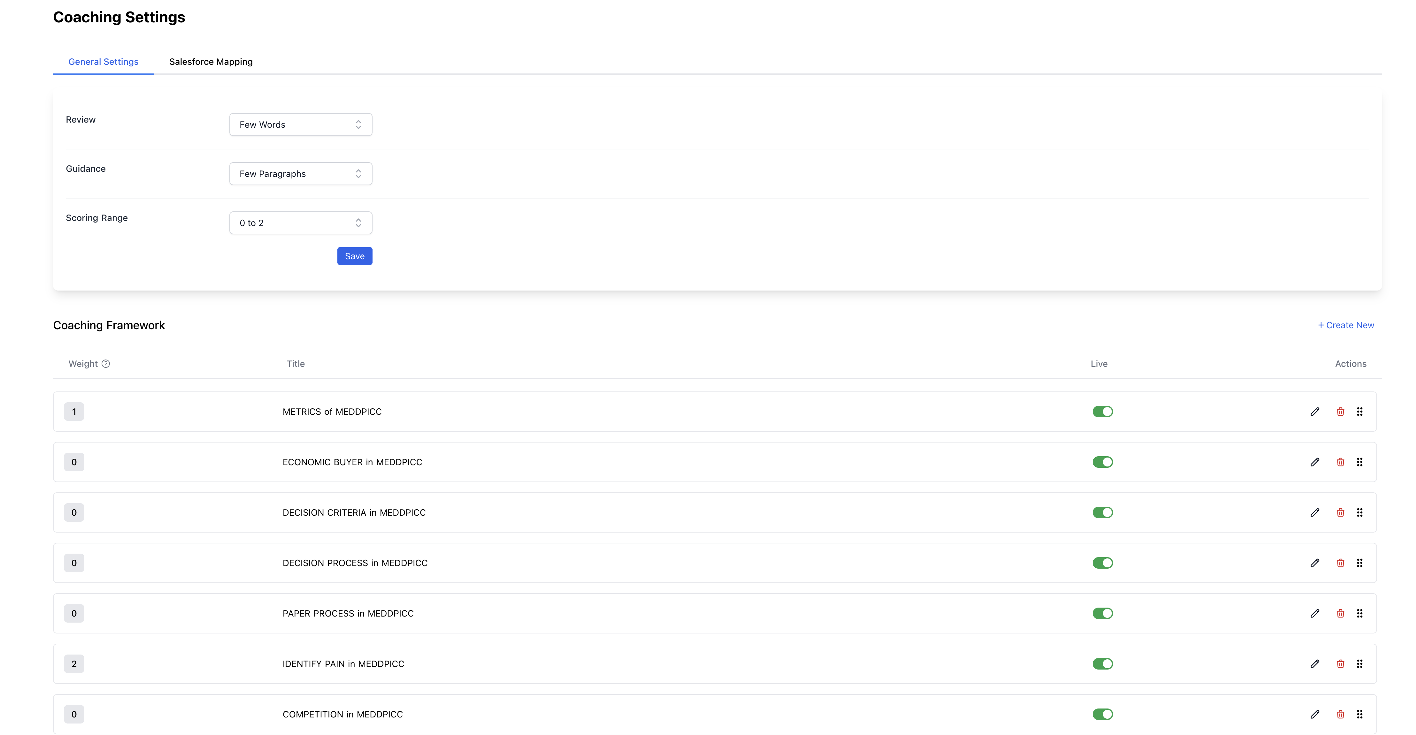Image resolution: width=1416 pixels, height=735 pixels.
Task: Click the Live column header
Action: tap(1099, 364)
